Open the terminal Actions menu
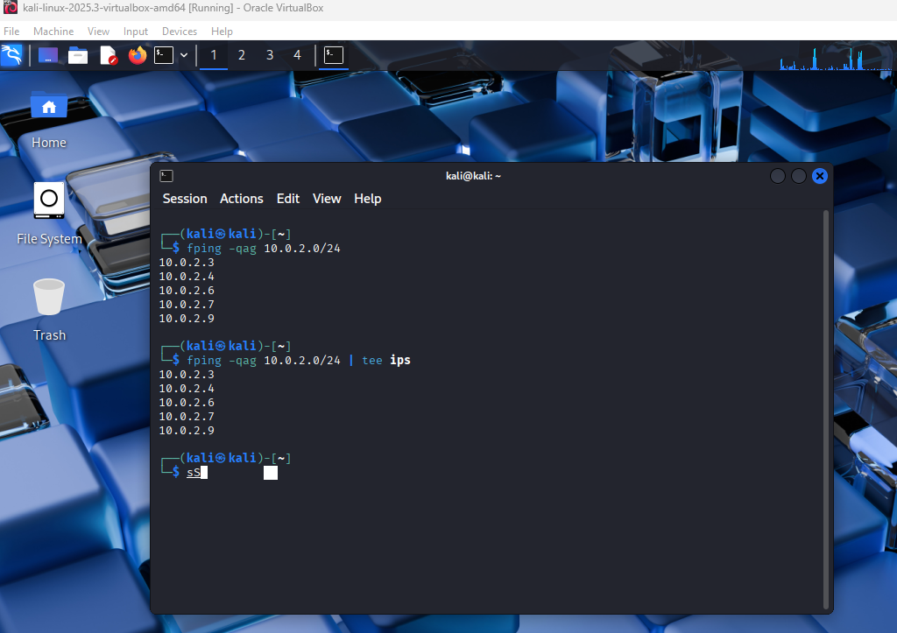Screen dimensions: 897x633 point(242,199)
